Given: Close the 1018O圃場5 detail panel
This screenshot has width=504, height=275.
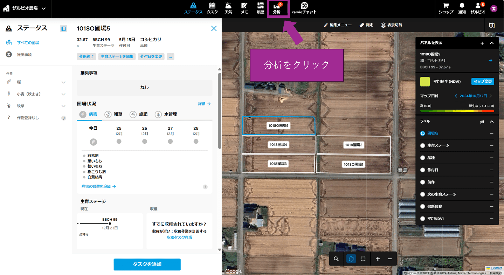Looking at the screenshot, I should click(x=214, y=28).
